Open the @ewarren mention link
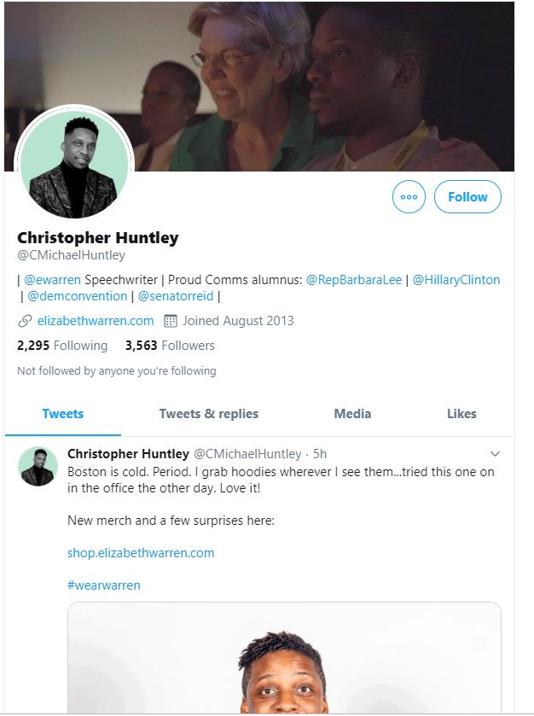This screenshot has height=716, width=534. [52, 280]
